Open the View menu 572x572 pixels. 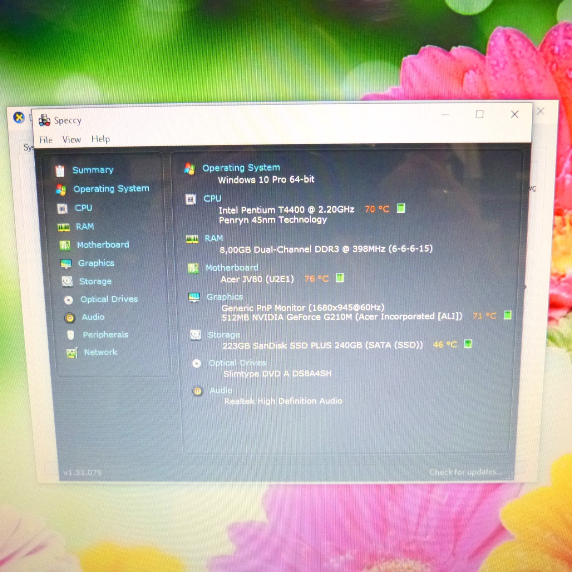72,139
